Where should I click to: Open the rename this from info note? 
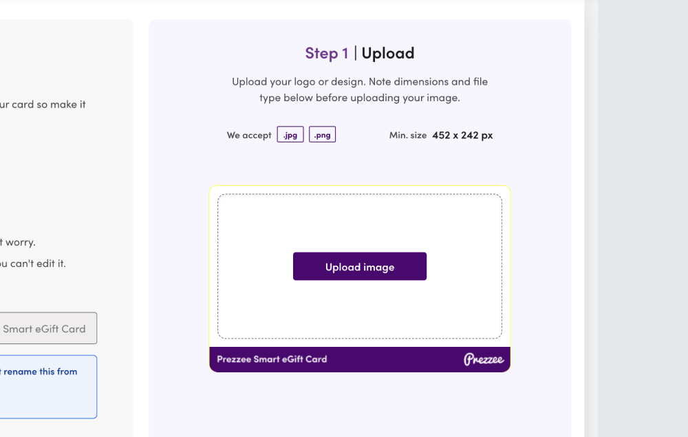pos(38,371)
